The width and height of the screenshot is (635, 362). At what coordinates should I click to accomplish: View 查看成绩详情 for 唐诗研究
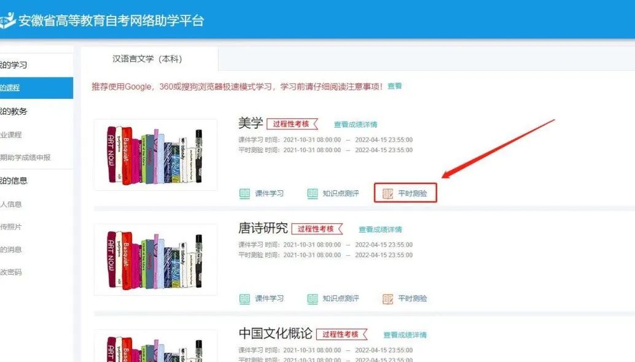380,229
